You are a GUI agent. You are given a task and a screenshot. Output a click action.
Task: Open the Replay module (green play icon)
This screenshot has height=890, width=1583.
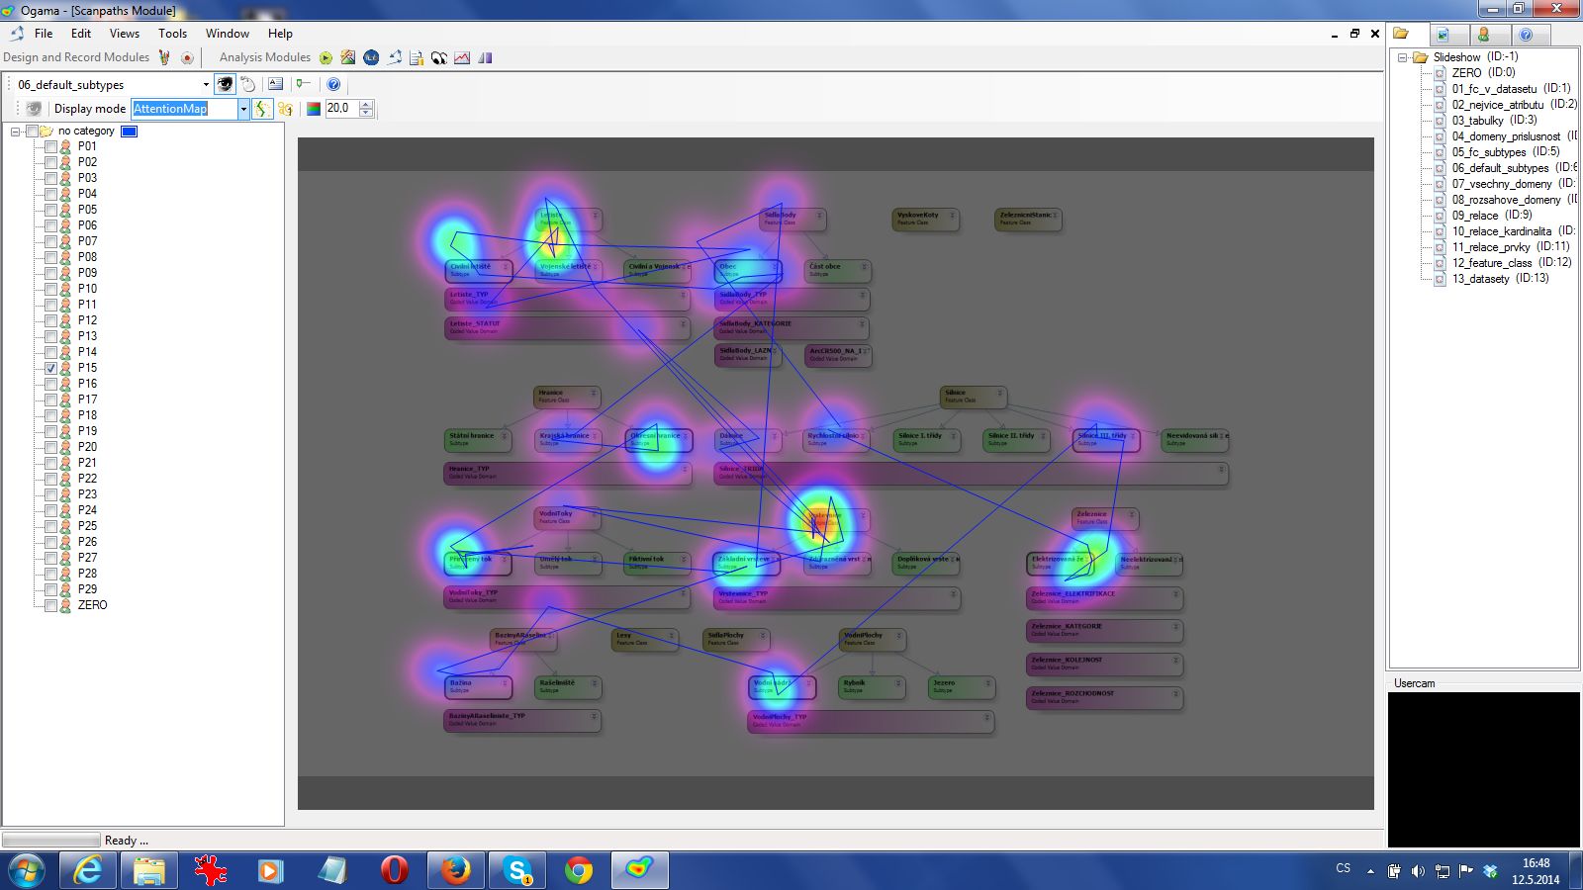[326, 57]
